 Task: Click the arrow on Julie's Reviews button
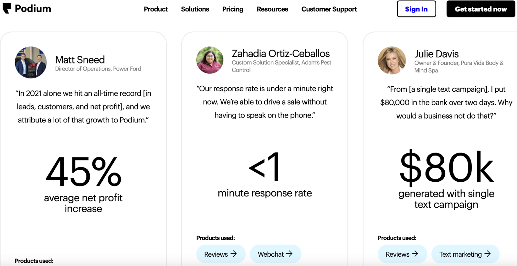coord(415,254)
